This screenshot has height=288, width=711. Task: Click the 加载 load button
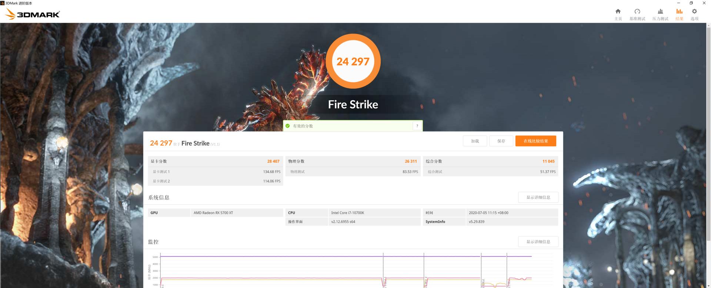(x=475, y=141)
